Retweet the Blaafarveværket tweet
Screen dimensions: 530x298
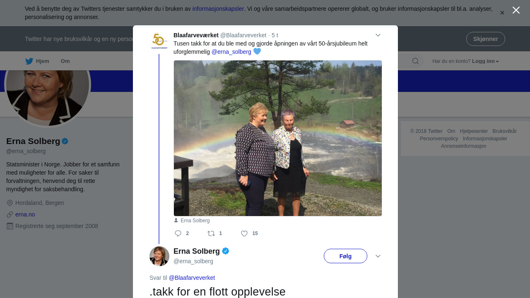coord(211,233)
